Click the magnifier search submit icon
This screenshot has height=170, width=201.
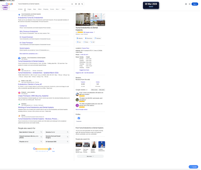pos(82,4)
